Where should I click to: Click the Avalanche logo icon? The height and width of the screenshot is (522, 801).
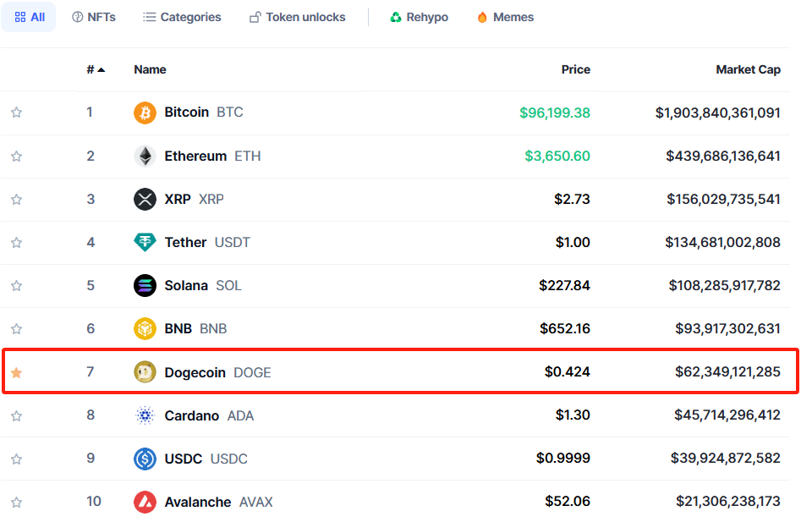tap(145, 502)
